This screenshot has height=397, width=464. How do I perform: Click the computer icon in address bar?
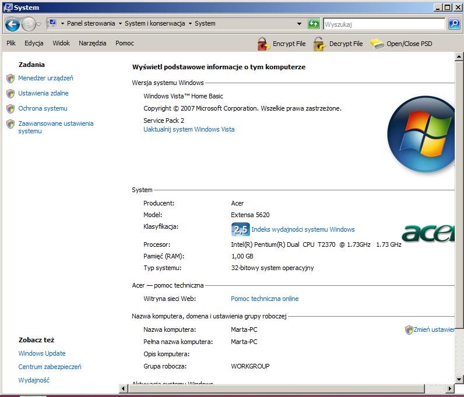click(52, 23)
